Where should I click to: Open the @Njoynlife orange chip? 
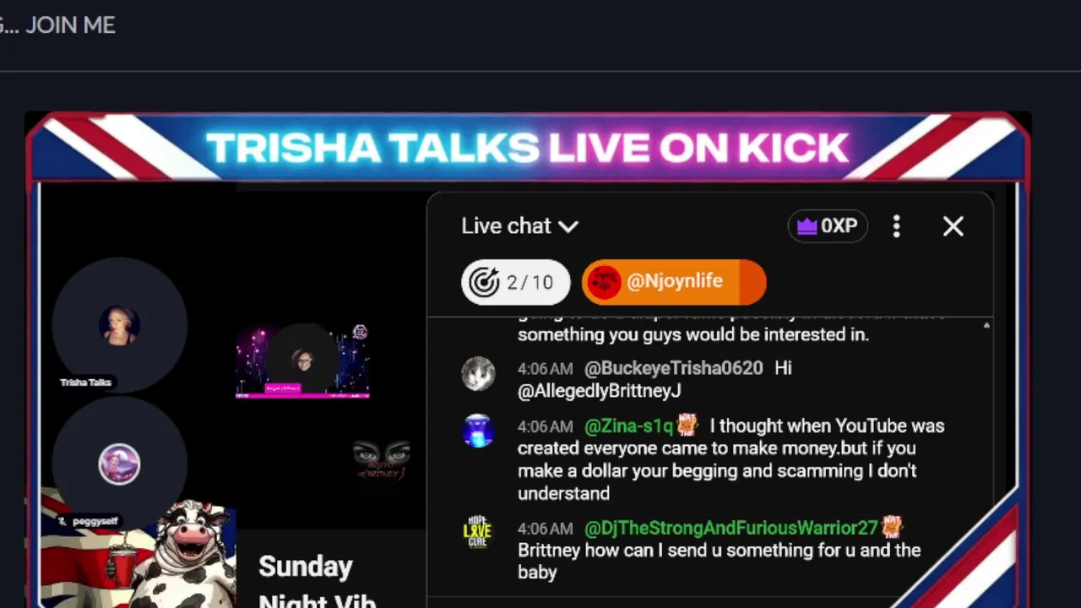674,282
